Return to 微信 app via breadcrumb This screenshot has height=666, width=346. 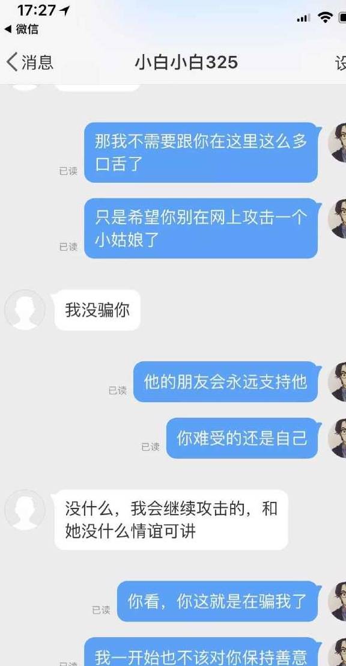tap(21, 29)
